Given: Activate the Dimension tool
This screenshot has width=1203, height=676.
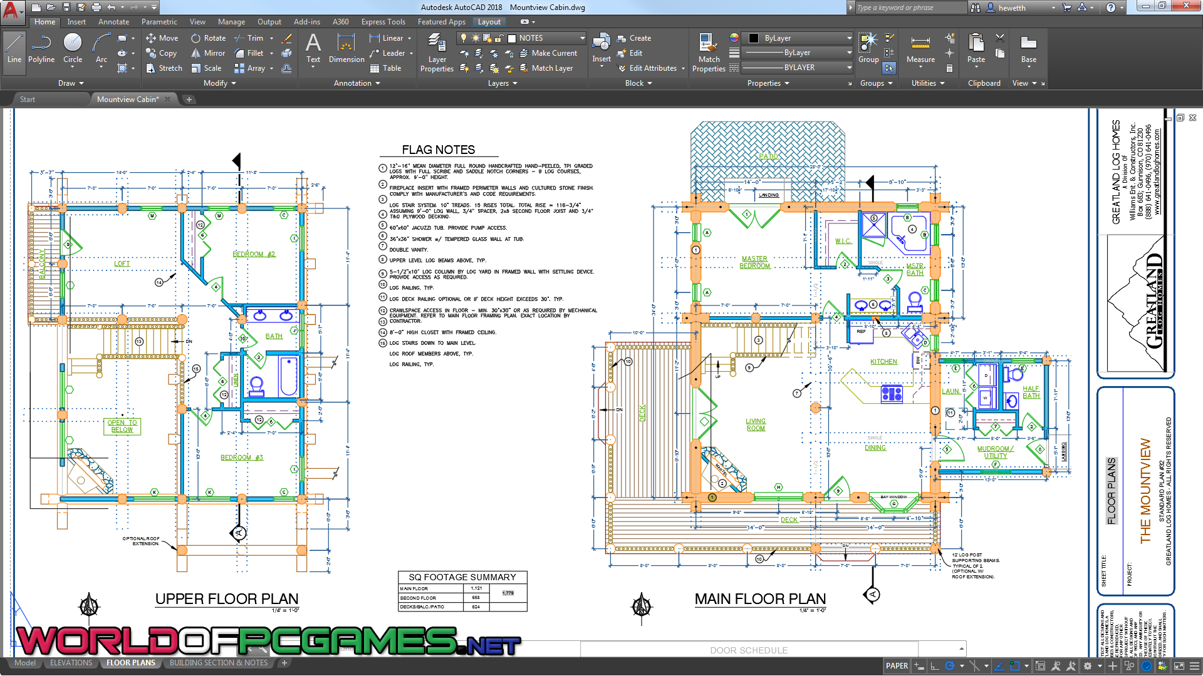Looking at the screenshot, I should [x=346, y=49].
